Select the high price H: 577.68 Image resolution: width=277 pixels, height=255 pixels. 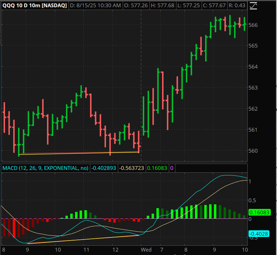coord(163,6)
